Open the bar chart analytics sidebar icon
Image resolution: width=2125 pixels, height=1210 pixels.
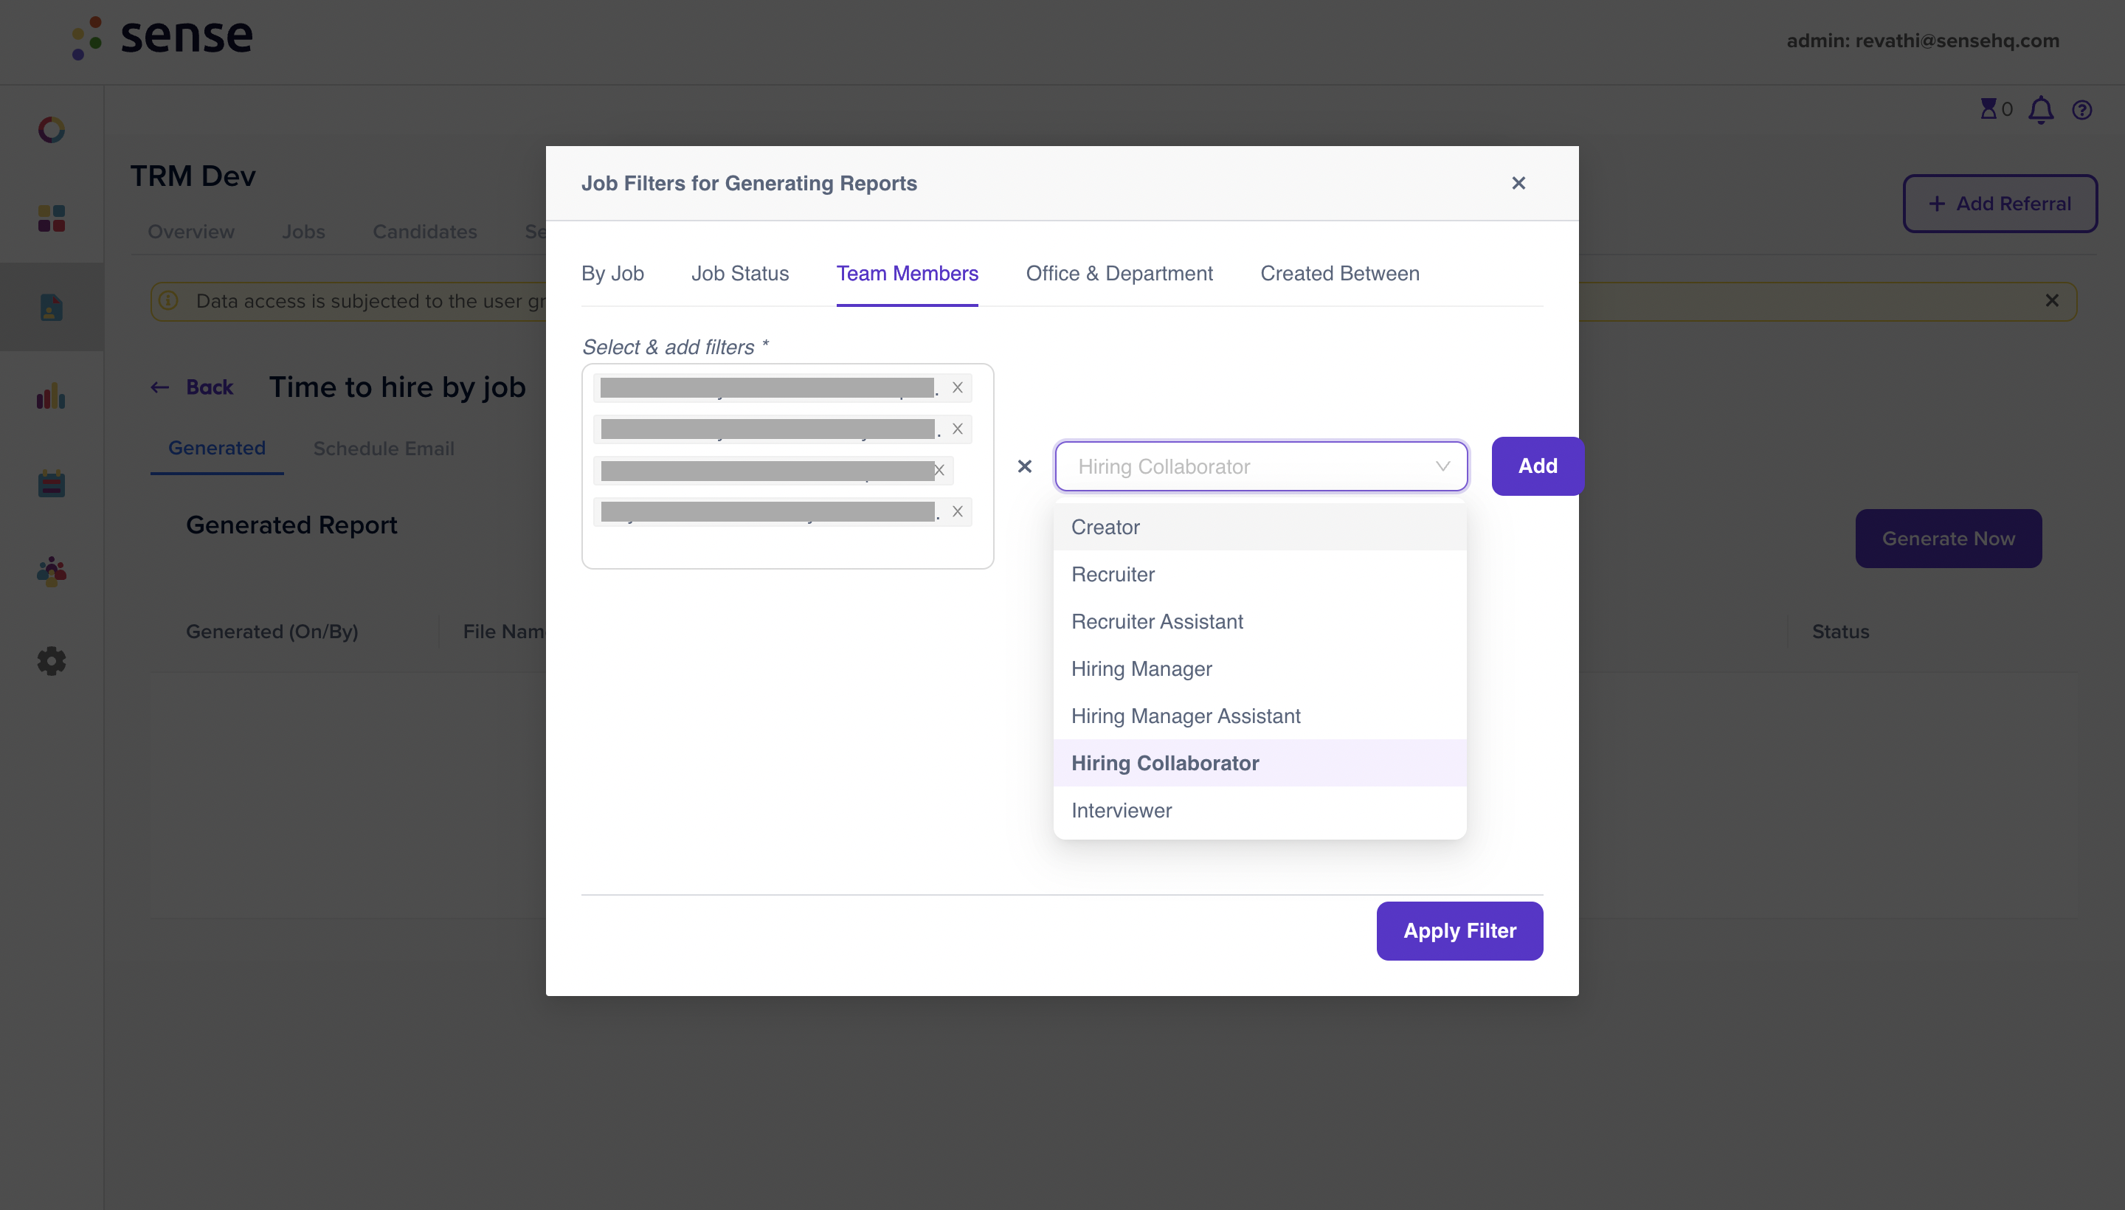[x=52, y=395]
